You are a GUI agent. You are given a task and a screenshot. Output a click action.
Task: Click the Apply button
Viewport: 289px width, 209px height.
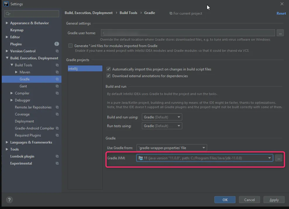tap(274, 200)
